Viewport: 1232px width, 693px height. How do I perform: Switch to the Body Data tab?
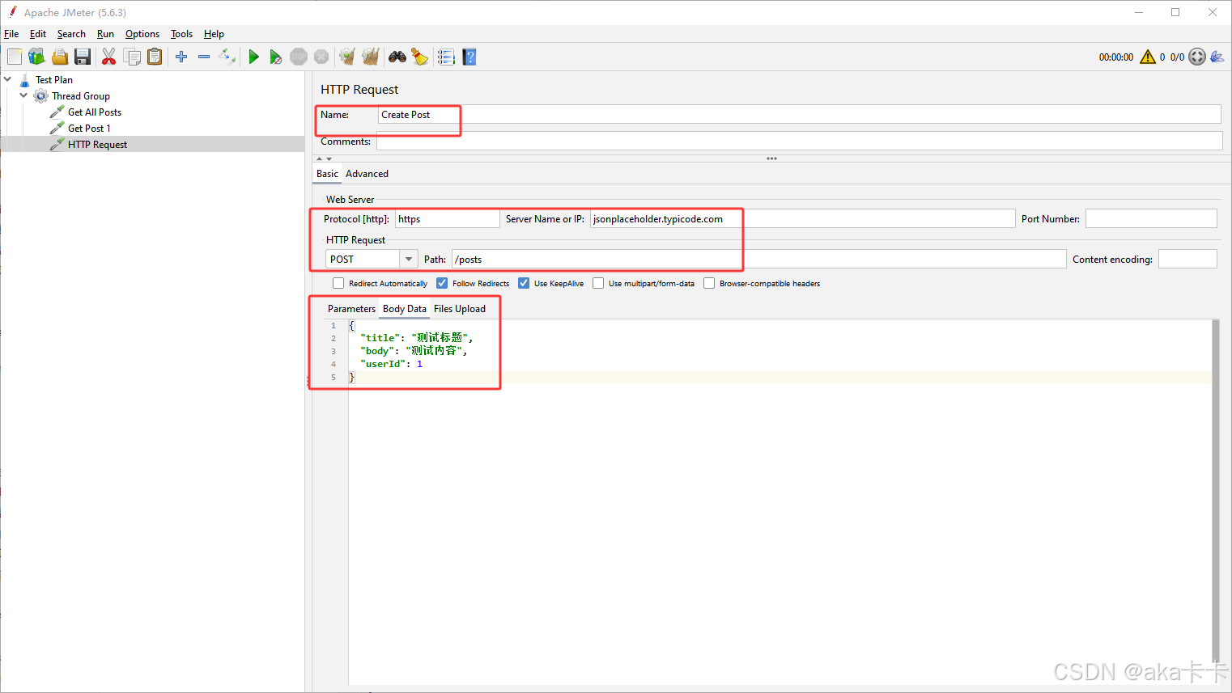point(405,309)
